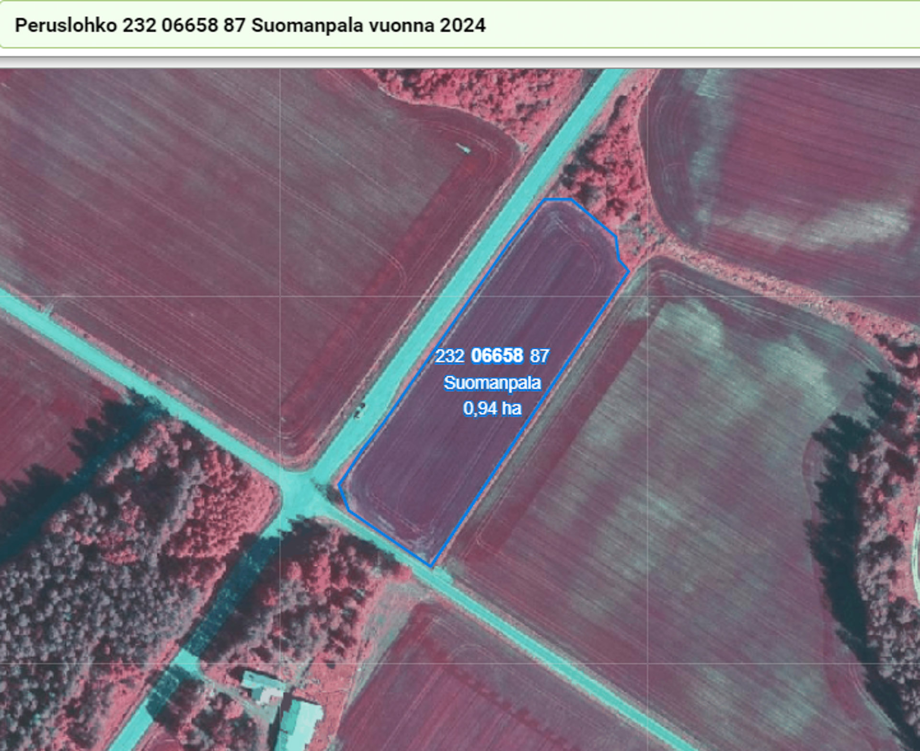
Task: Click the word vuonna in the header
Action: pos(402,25)
